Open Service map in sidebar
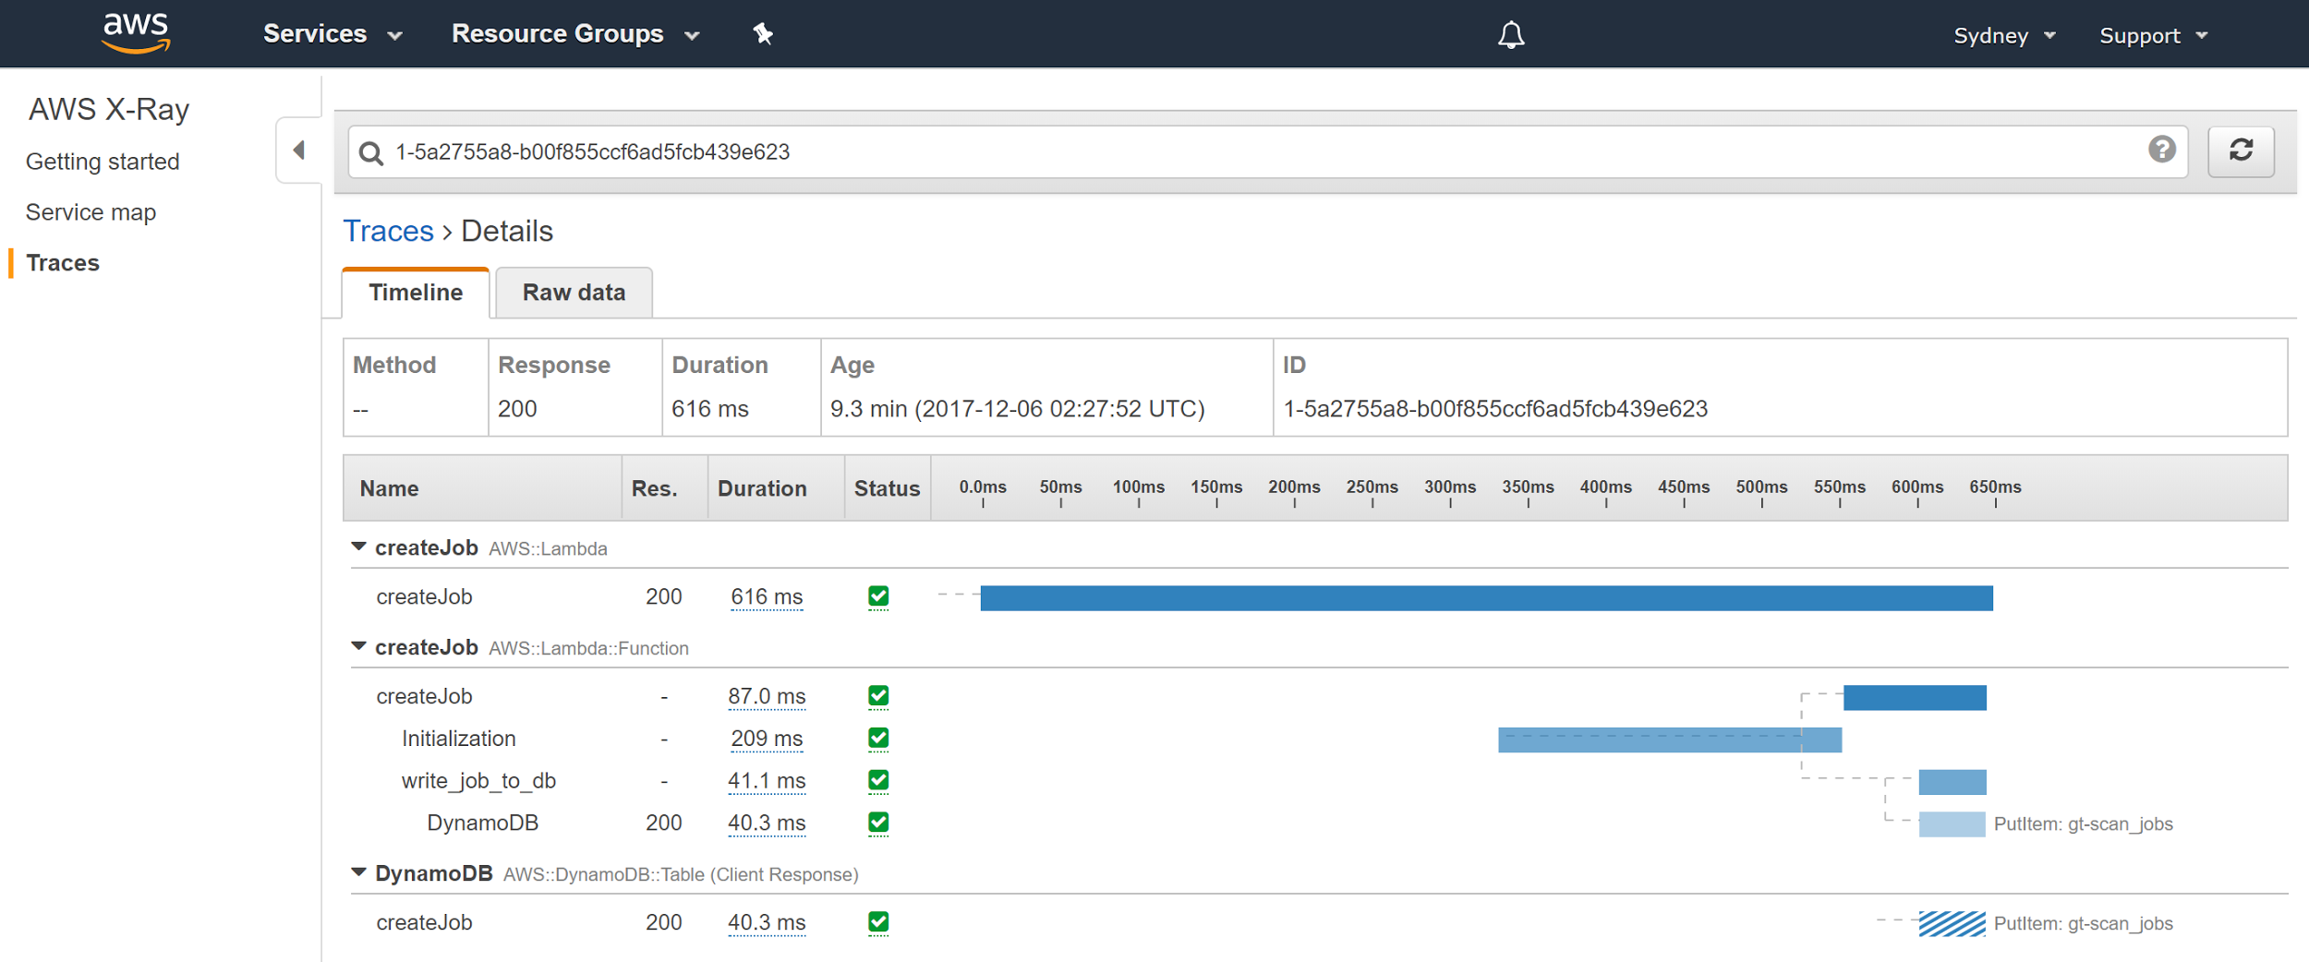 point(91,212)
